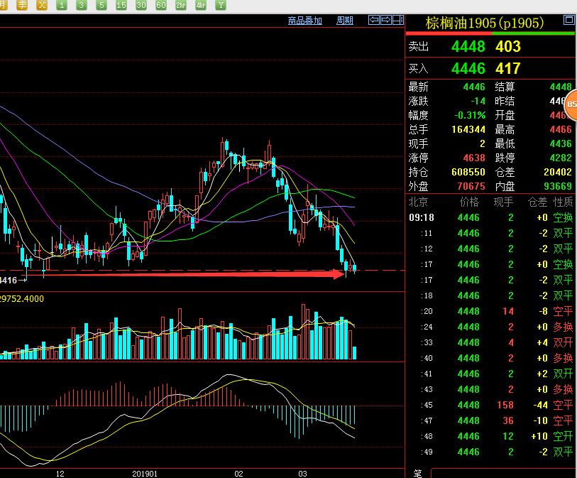Image resolution: width=577 pixels, height=478 pixels.
Task: Select the 1-minute period button
Action: [62, 5]
